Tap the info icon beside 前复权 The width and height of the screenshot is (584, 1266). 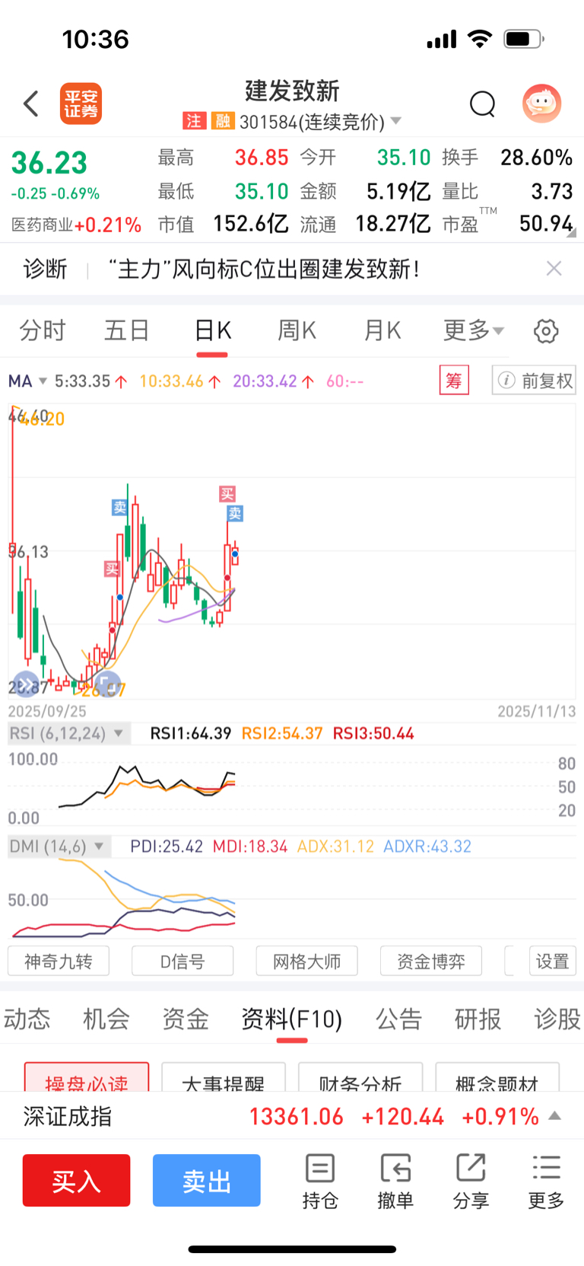[x=506, y=380]
